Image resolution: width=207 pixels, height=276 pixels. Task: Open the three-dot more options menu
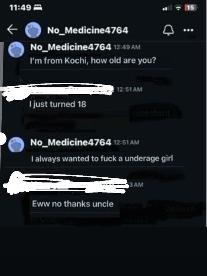(188, 30)
